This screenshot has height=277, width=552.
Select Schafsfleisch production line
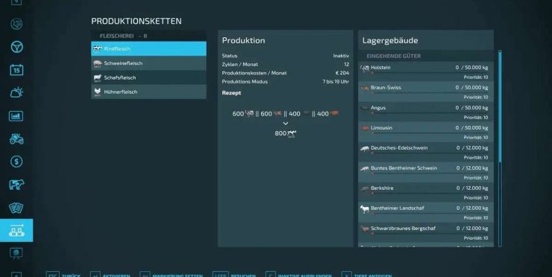[148, 77]
